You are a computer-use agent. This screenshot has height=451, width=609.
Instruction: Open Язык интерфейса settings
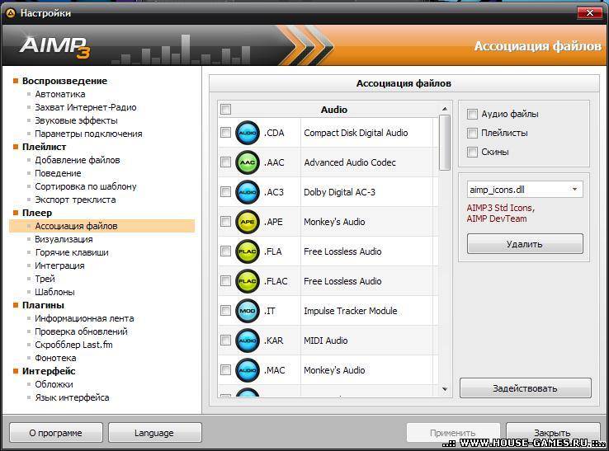point(72,397)
